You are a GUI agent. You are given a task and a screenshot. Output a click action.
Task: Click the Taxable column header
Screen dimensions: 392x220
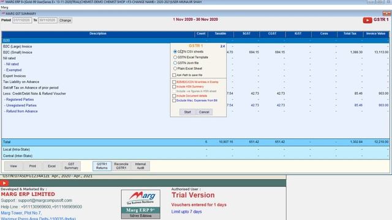[221, 34]
